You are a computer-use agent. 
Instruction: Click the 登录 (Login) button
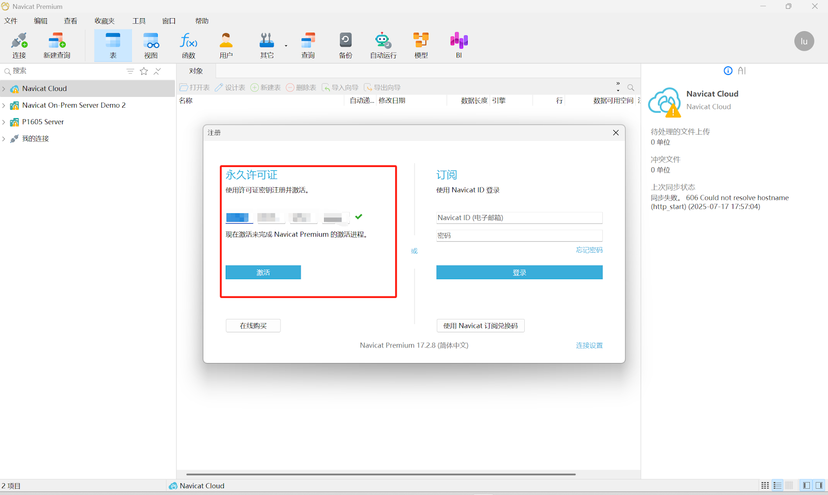[519, 272]
